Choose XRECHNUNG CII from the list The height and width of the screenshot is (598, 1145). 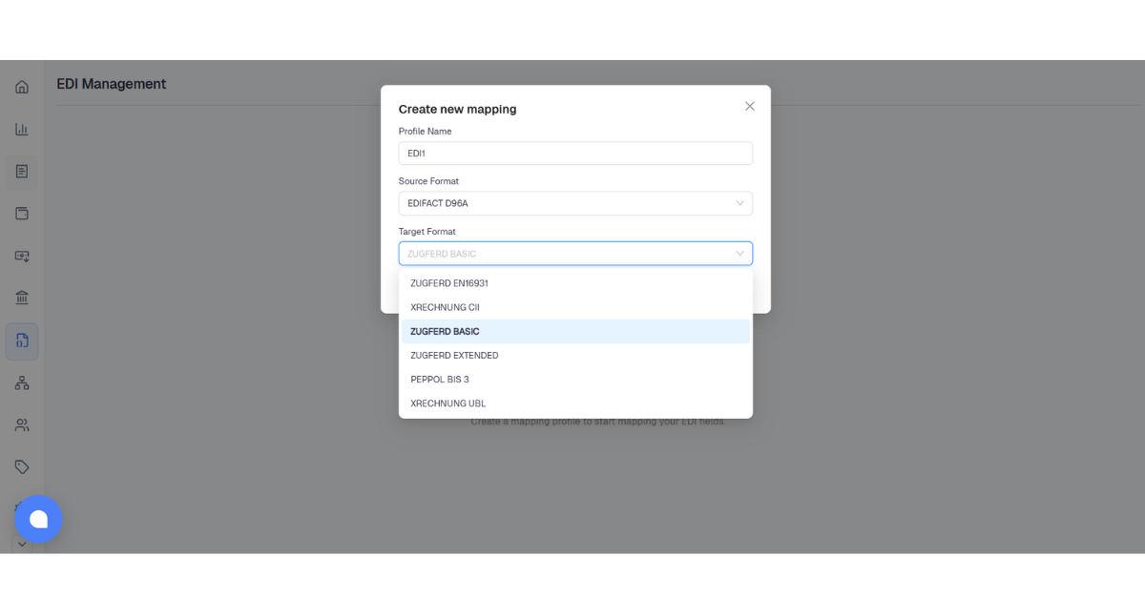(575, 307)
